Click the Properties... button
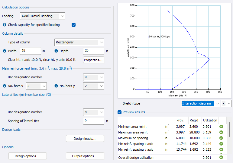The height and width of the screenshot is (163, 233). [94, 60]
